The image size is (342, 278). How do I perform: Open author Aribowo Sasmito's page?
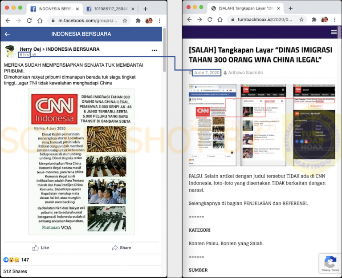tap(245, 73)
